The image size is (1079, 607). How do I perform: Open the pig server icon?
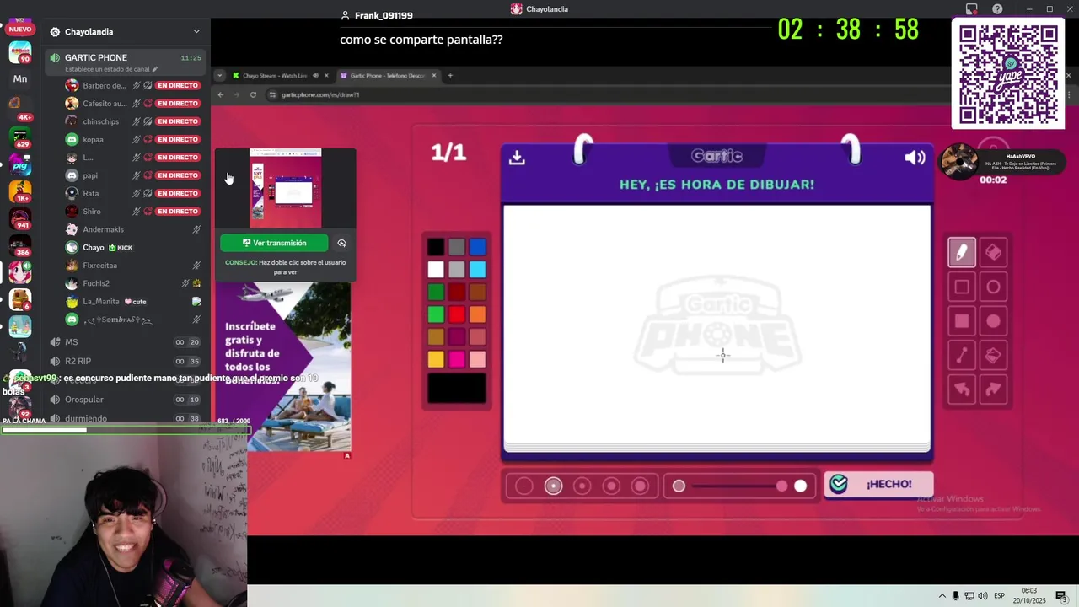click(x=20, y=165)
